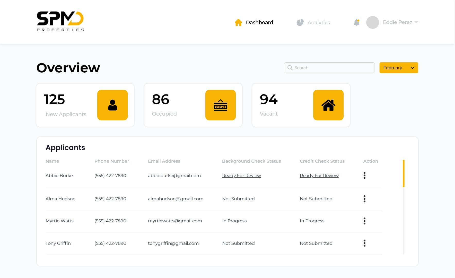
Task: Click the notification bell icon
Action: click(x=357, y=22)
